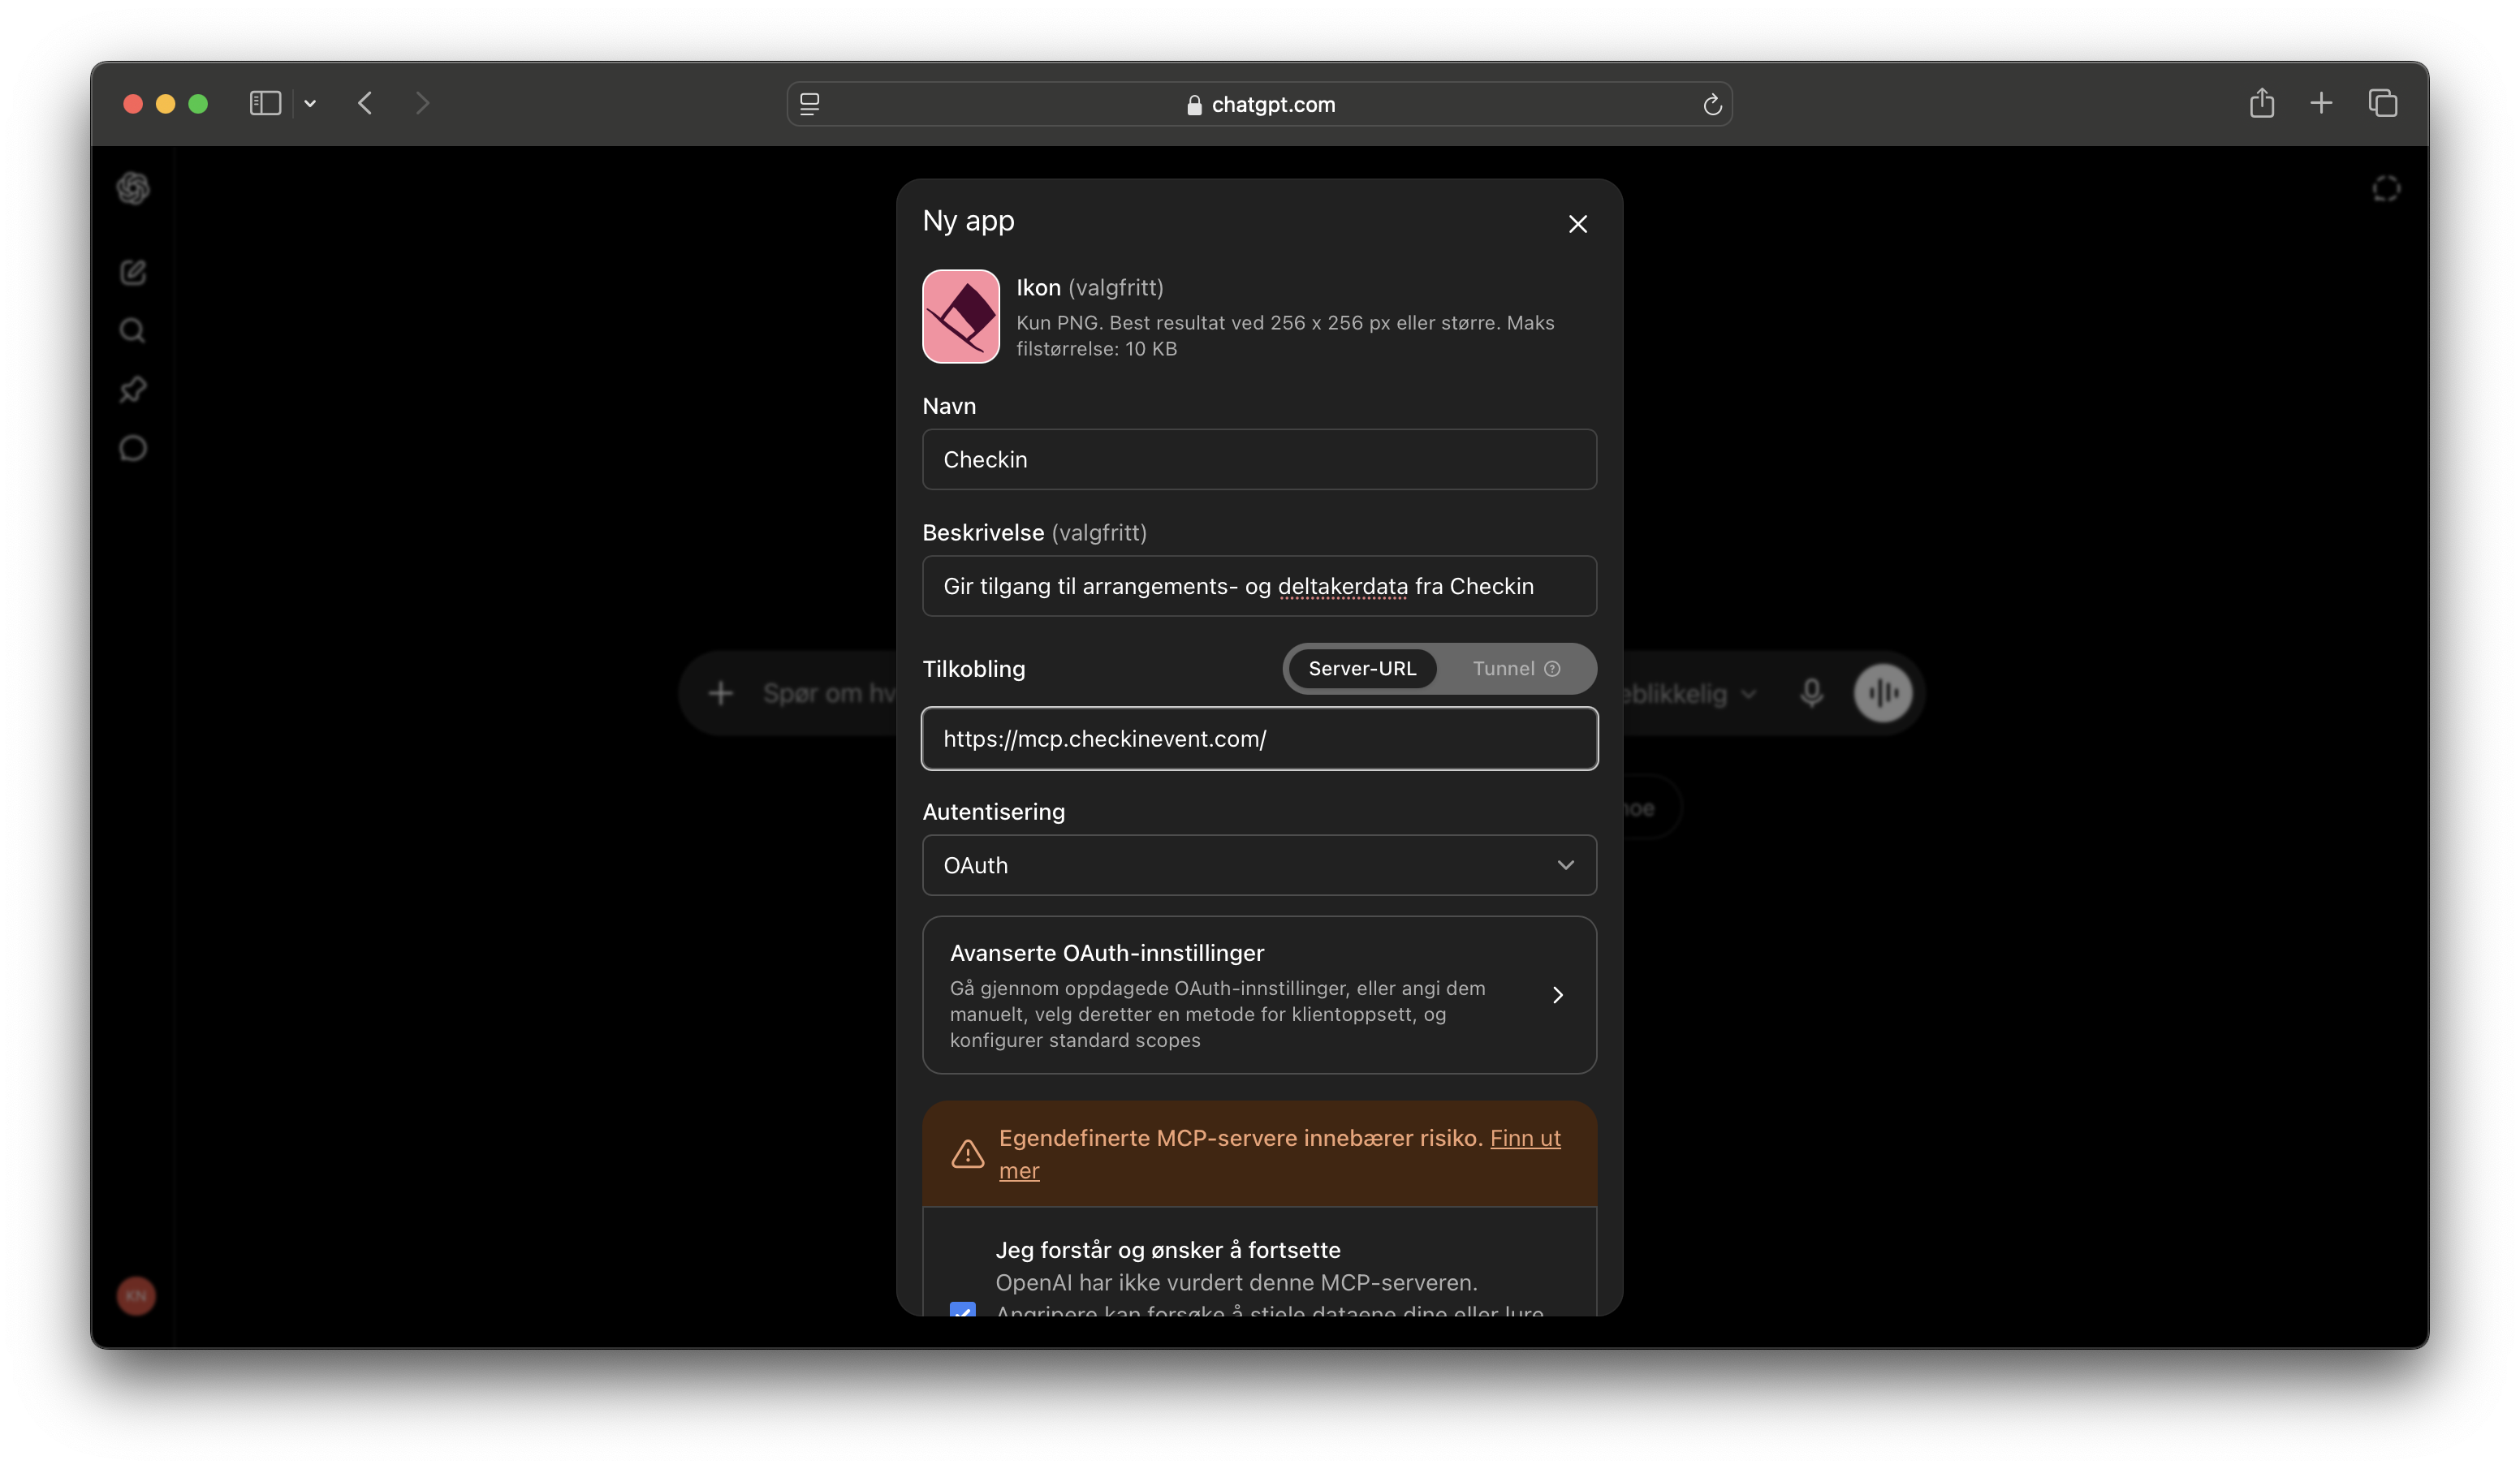Viewport: 2520px width, 1469px height.
Task: Toggle the Jeg forstår checkbox
Action: tap(962, 1309)
